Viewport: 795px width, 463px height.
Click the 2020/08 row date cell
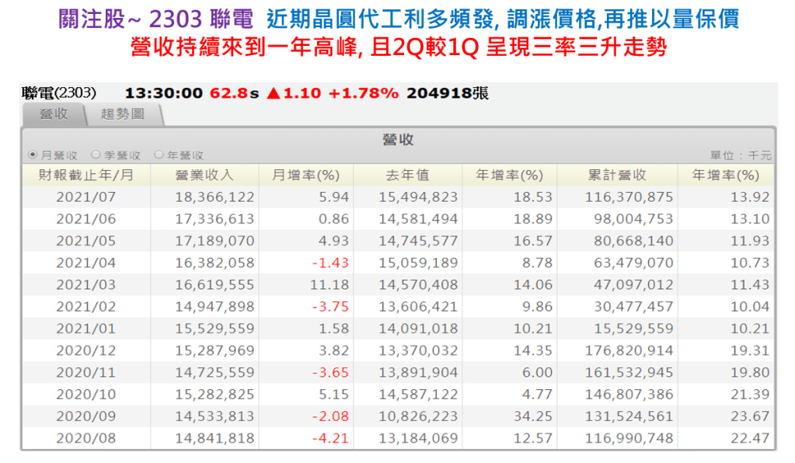85,439
